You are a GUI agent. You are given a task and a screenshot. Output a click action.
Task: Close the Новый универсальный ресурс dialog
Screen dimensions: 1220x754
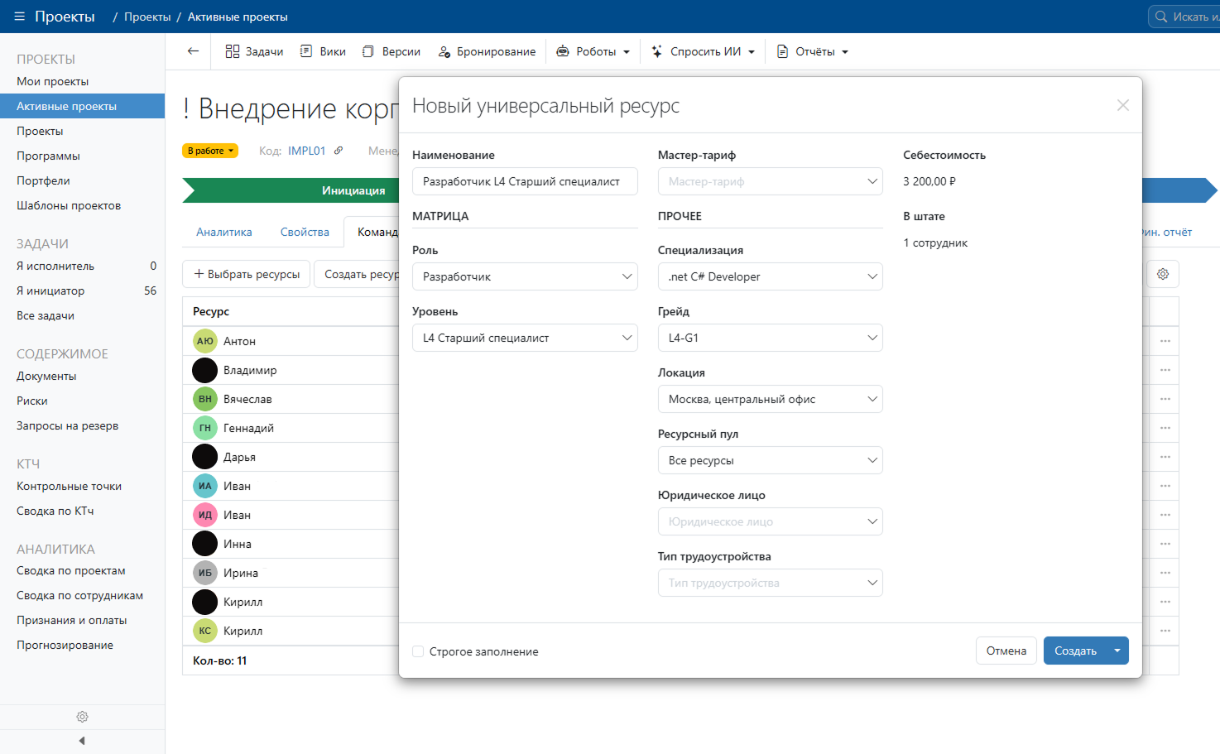point(1123,105)
